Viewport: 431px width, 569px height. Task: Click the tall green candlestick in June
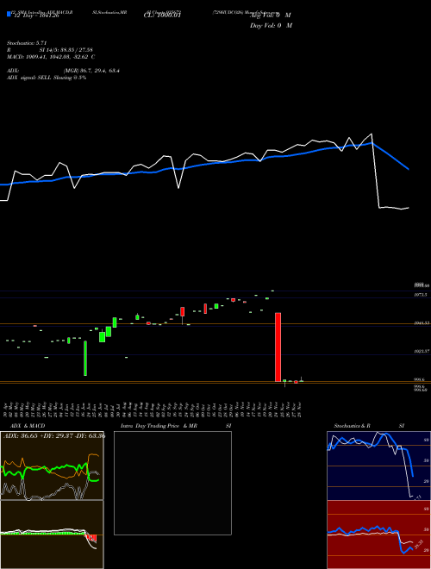click(x=85, y=358)
